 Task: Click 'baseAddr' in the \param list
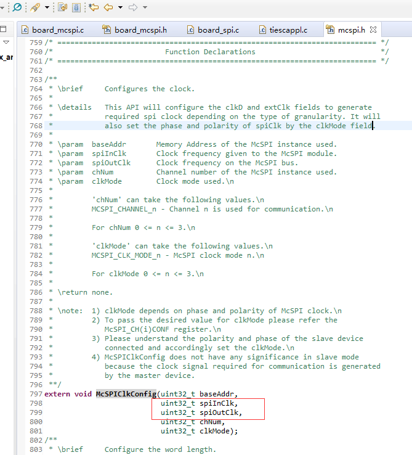(109, 144)
